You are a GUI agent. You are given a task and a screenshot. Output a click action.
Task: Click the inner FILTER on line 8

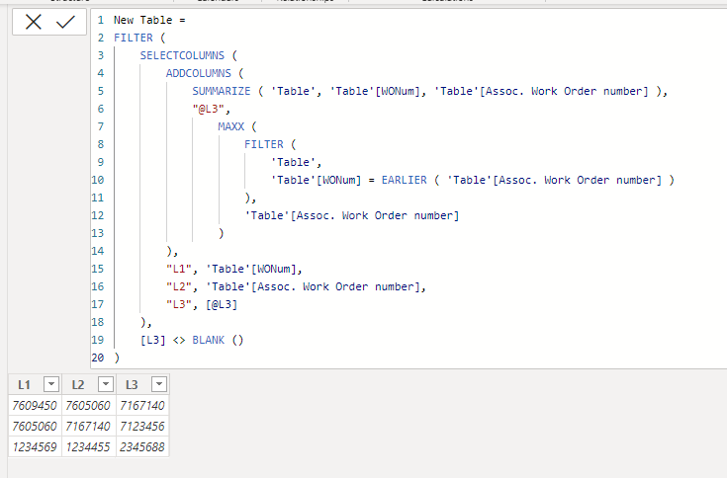click(264, 144)
